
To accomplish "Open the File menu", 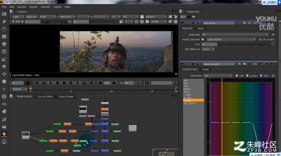I will [x=4, y=7].
